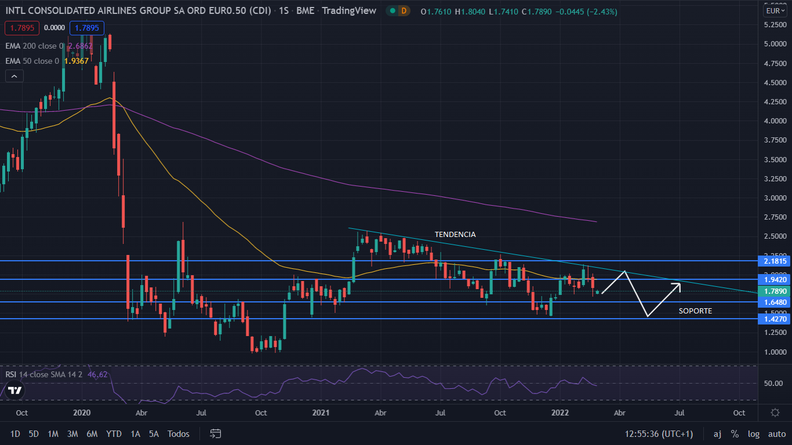Toggle the auto scale option
792x445 pixels.
tap(776, 433)
